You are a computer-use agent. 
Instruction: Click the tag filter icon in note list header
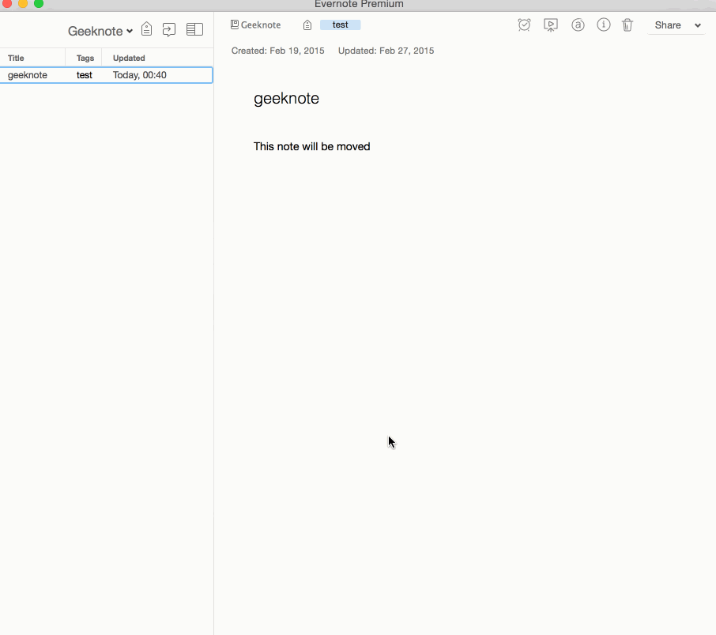coord(146,29)
